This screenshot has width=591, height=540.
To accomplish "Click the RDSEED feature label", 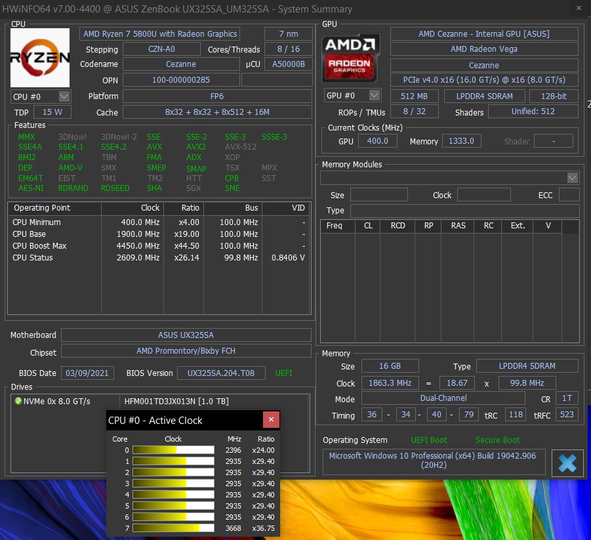I will tap(115, 188).
